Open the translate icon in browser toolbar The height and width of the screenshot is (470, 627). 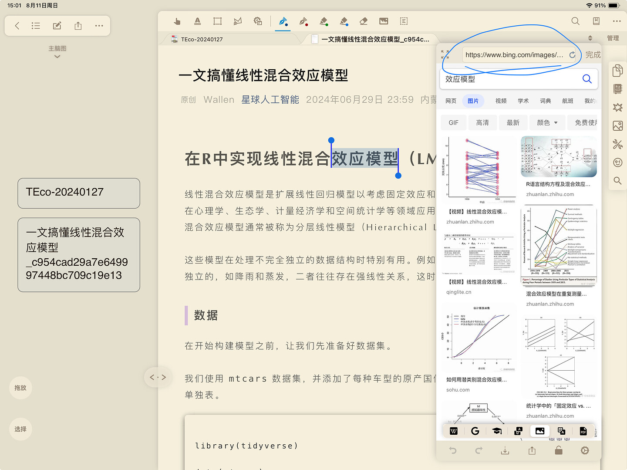tap(561, 431)
